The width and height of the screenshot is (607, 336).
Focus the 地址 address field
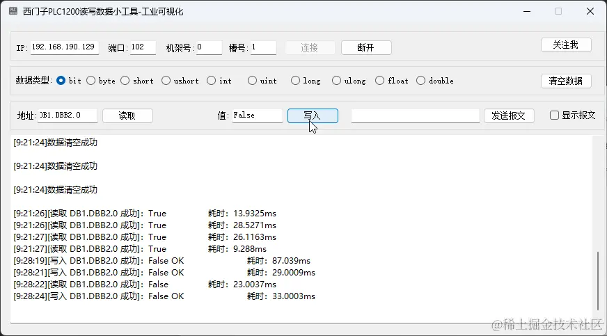68,115
